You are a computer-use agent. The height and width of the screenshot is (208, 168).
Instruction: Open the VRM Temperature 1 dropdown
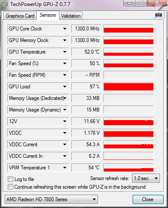(x=65, y=168)
